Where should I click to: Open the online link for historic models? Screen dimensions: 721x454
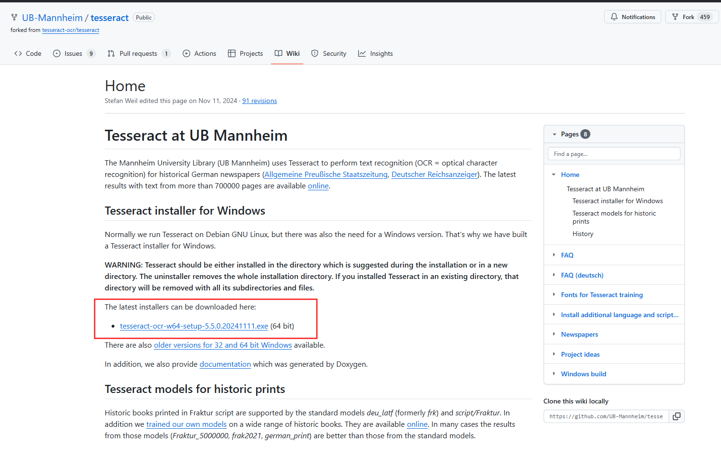pos(417,424)
